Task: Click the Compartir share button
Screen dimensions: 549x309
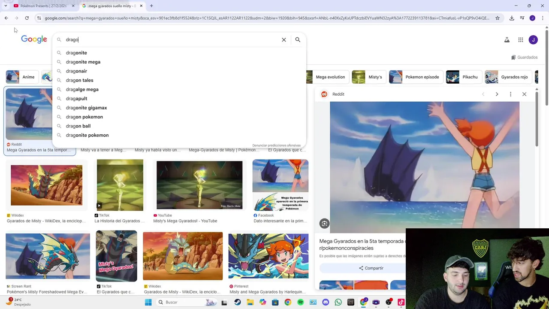Action: click(371, 268)
